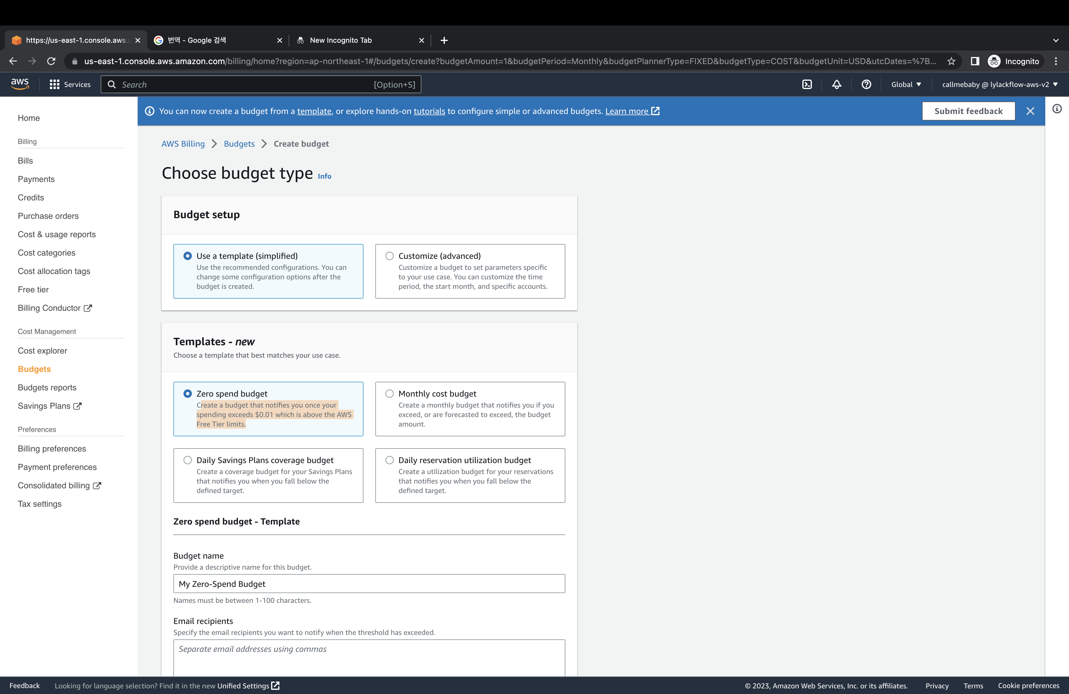The image size is (1069, 694).
Task: Click Submit feedback button
Action: pos(968,111)
